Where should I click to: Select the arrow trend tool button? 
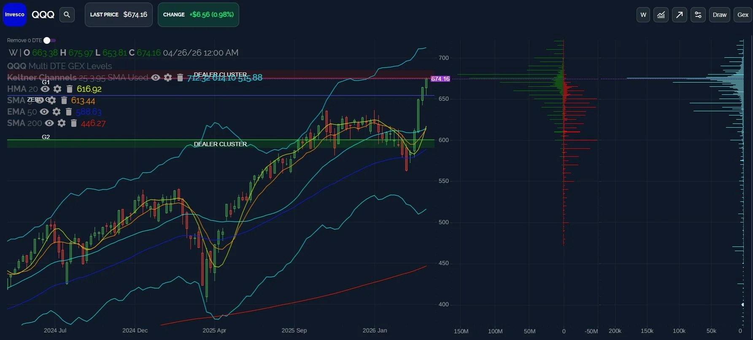coord(679,15)
